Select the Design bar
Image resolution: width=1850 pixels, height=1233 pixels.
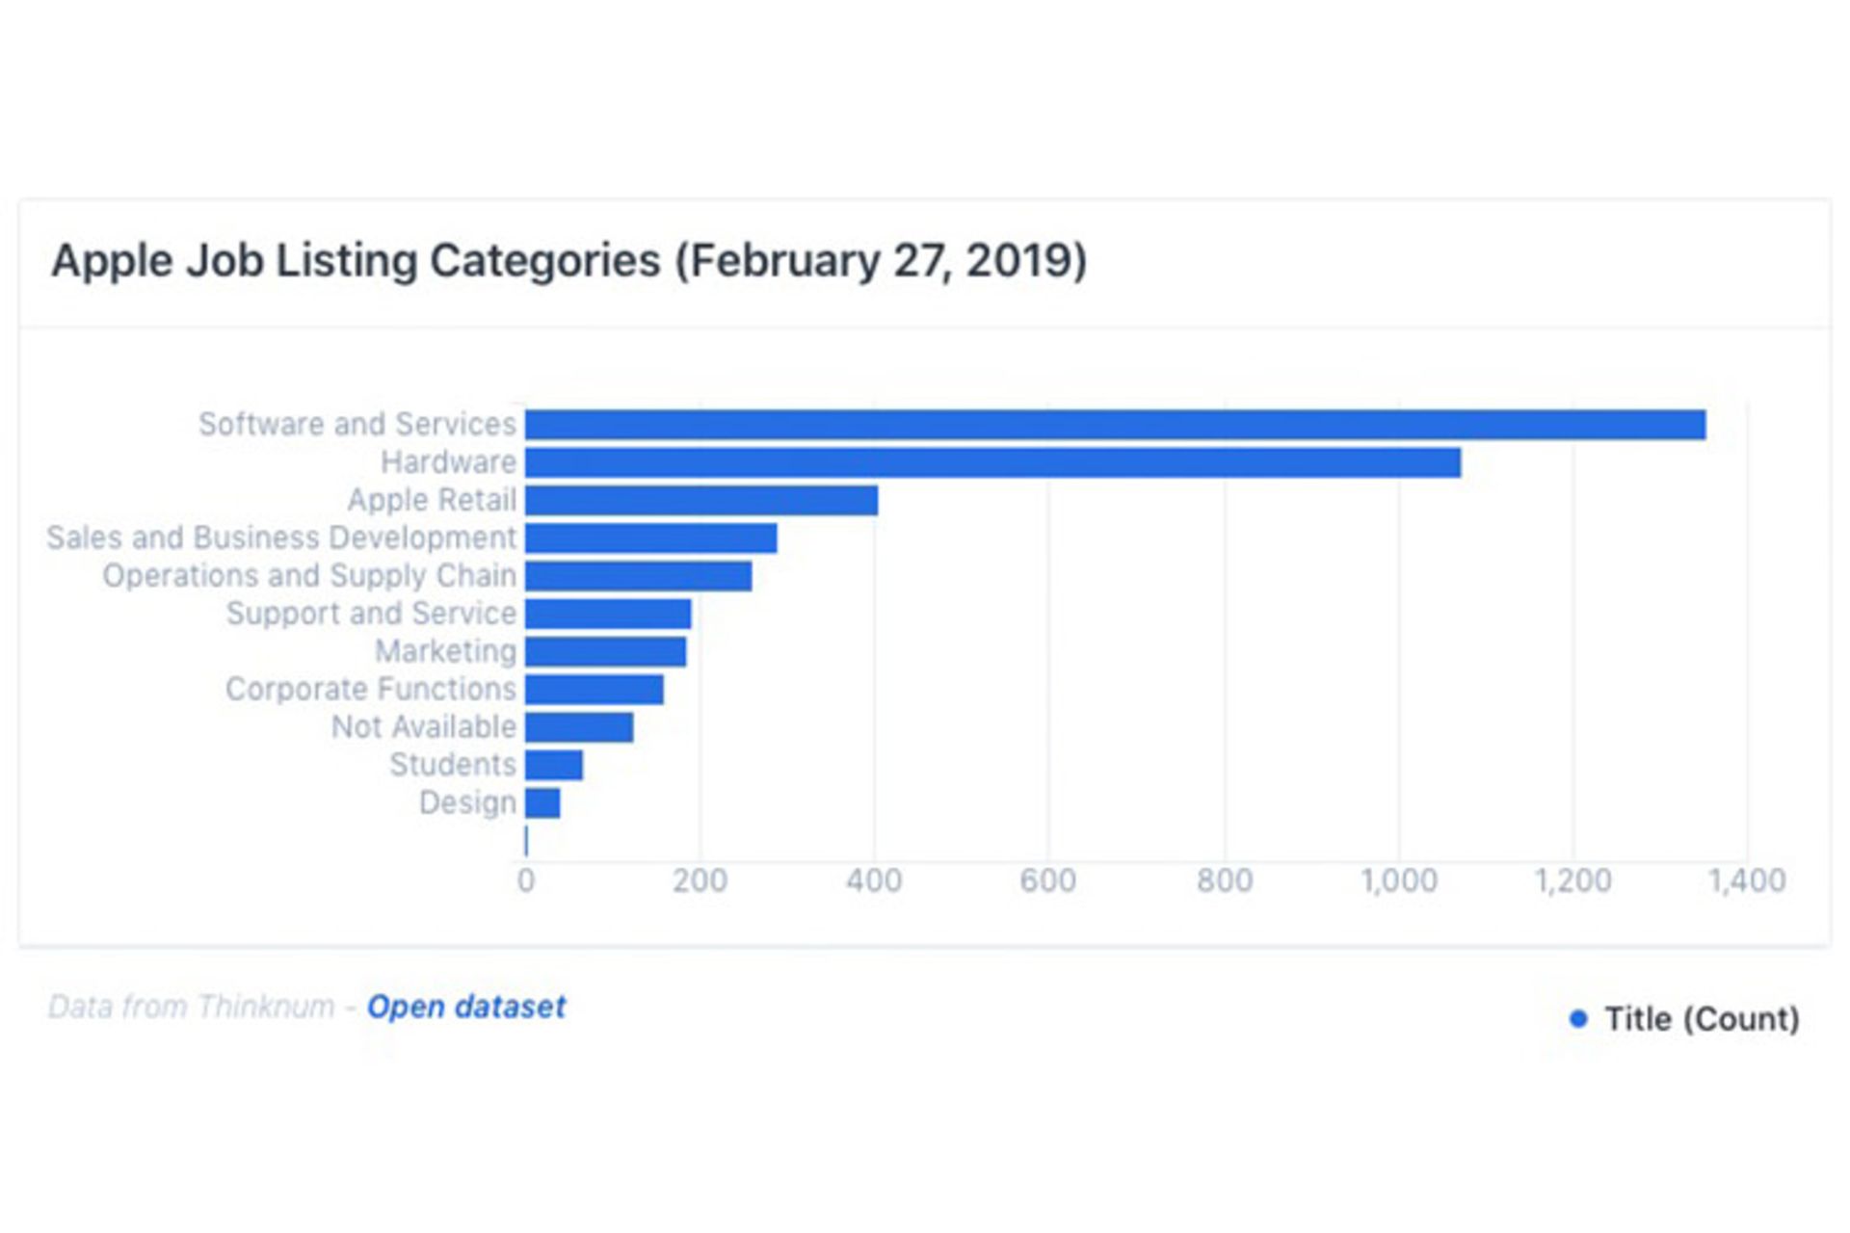542,803
